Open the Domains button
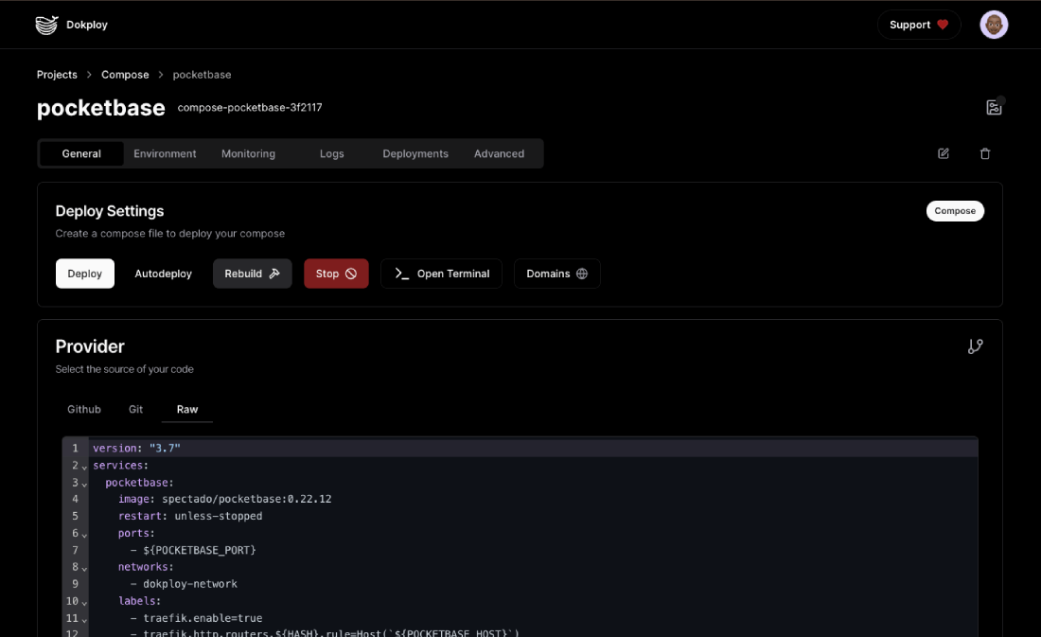The image size is (1041, 637). 557,274
